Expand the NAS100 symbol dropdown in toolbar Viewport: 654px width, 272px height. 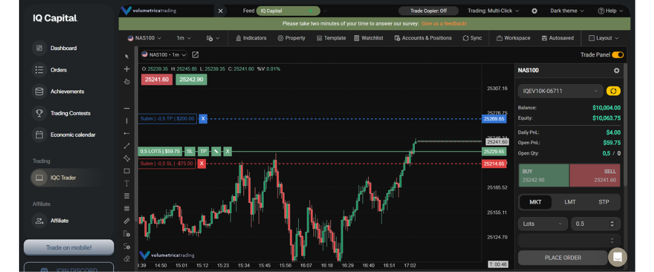[145, 38]
